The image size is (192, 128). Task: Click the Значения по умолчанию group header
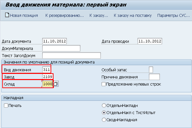[49, 62]
